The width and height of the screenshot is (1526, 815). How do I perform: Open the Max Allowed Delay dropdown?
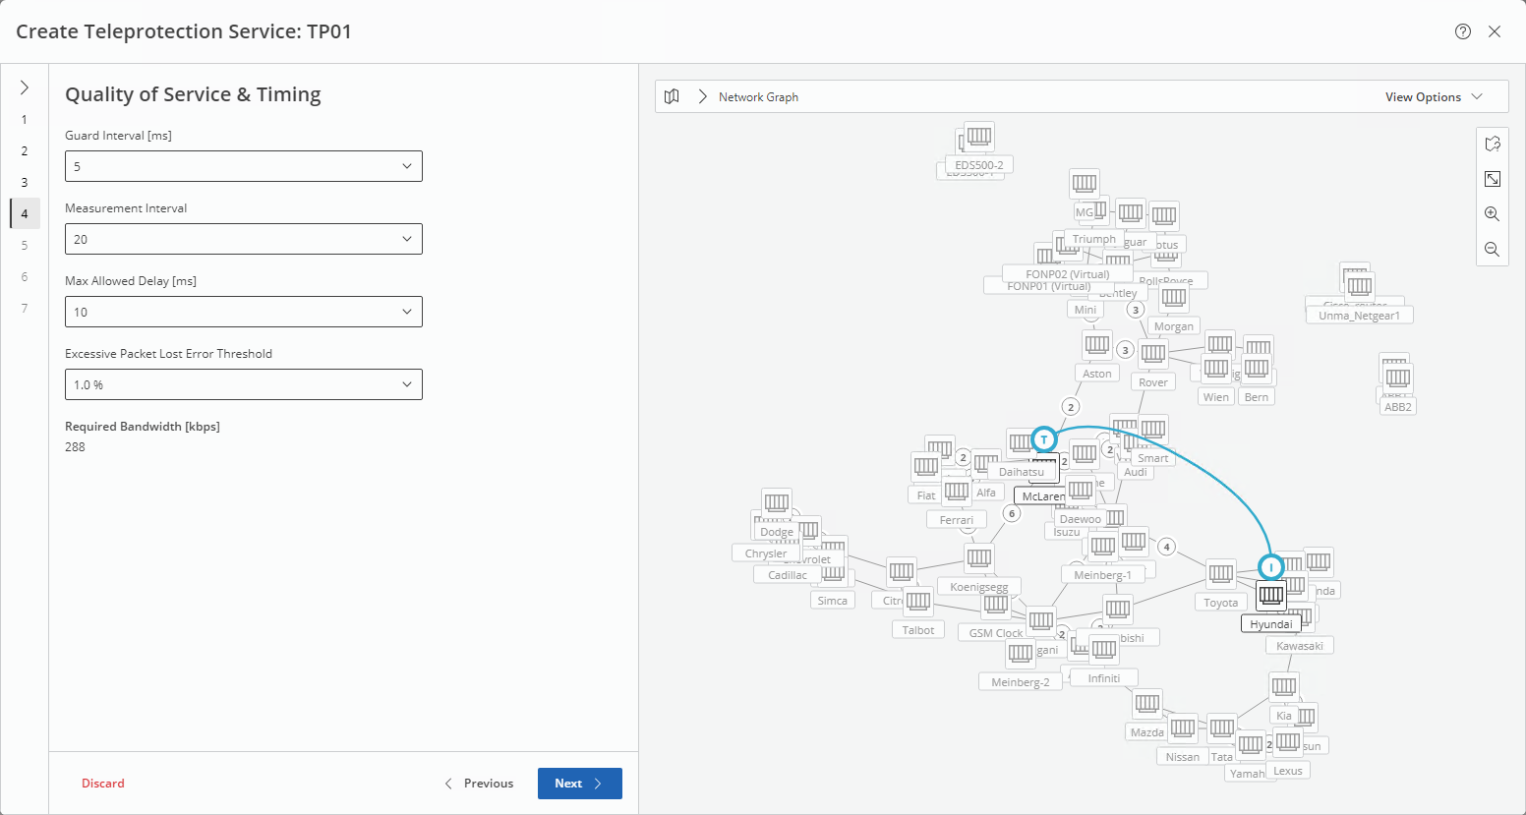pos(244,312)
